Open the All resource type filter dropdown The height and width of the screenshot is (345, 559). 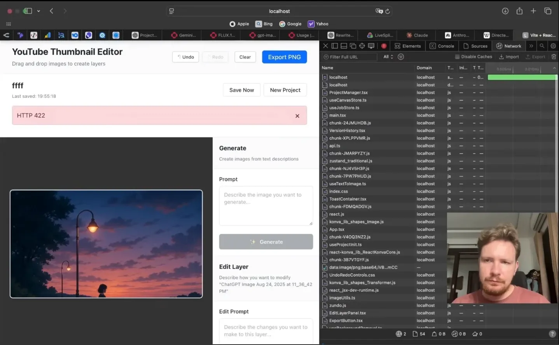pos(388,57)
